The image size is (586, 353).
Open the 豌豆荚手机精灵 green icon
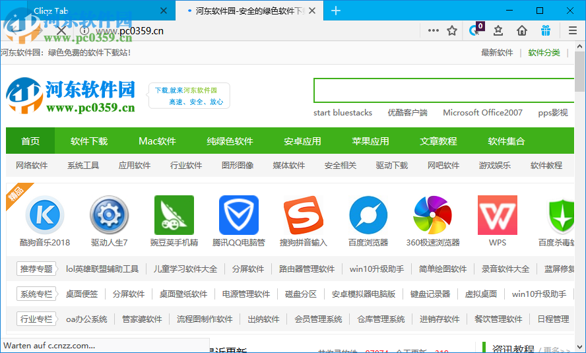click(174, 215)
